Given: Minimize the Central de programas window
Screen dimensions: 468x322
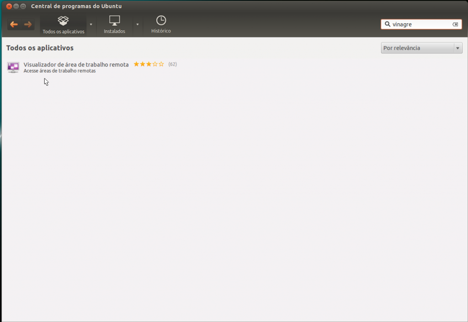Looking at the screenshot, I should click(x=16, y=6).
